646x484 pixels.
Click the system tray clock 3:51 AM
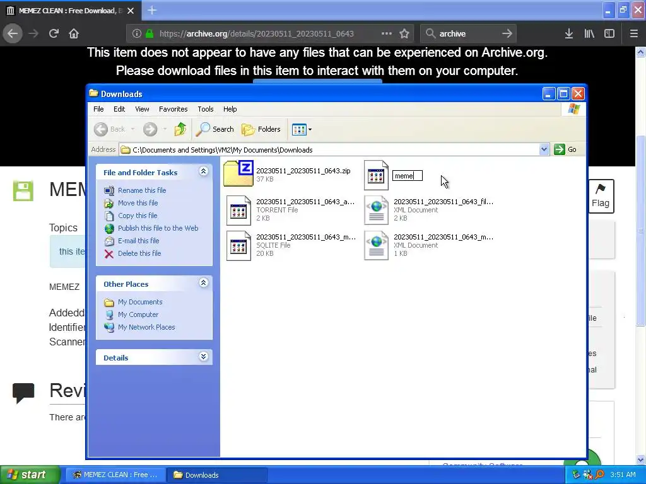point(623,475)
